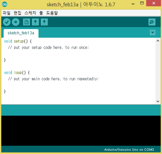Maximize the Arduino window
Screen dimensions: 162x154
pyautogui.click(x=142, y=3)
